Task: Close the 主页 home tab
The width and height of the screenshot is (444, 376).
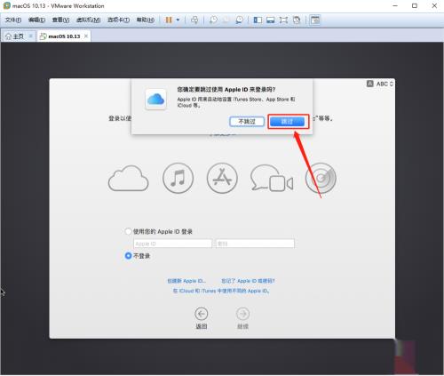Action: (x=30, y=36)
